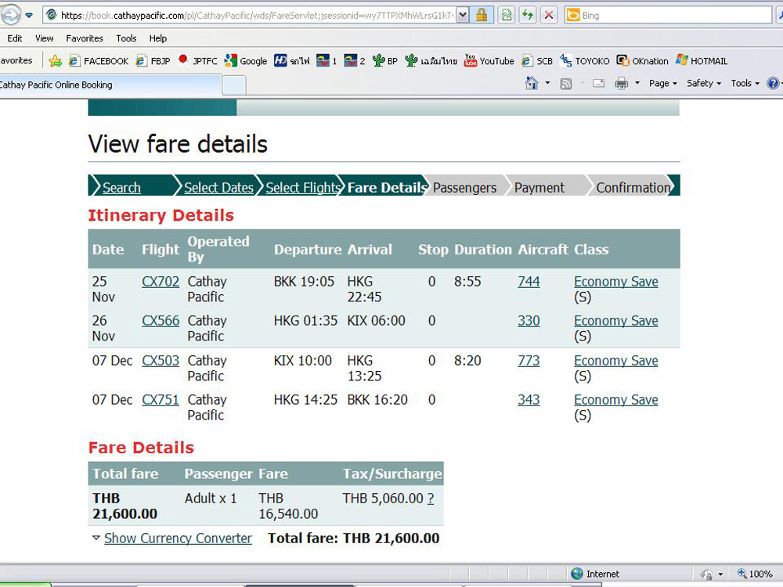Viewport: 783px width, 587px height.
Task: Stop loading with the red X icon
Action: pos(548,15)
